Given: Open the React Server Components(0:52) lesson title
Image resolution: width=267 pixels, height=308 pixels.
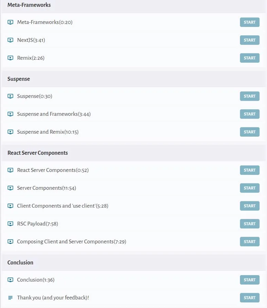Looking at the screenshot, I should 53,170.
